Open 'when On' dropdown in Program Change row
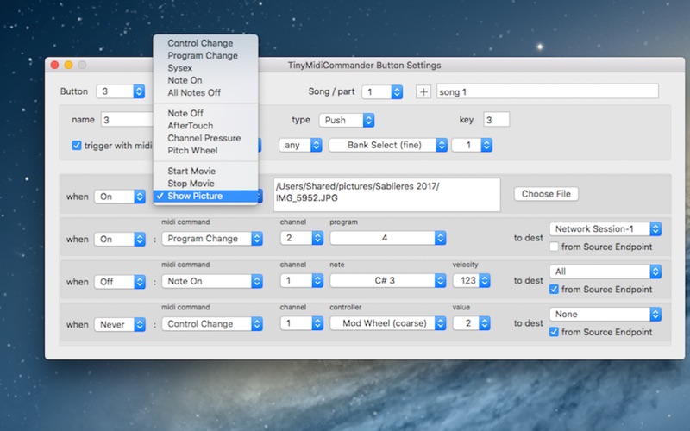The image size is (690, 431). 120,239
